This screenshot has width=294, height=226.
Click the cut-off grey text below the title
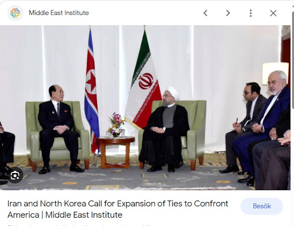79,225
